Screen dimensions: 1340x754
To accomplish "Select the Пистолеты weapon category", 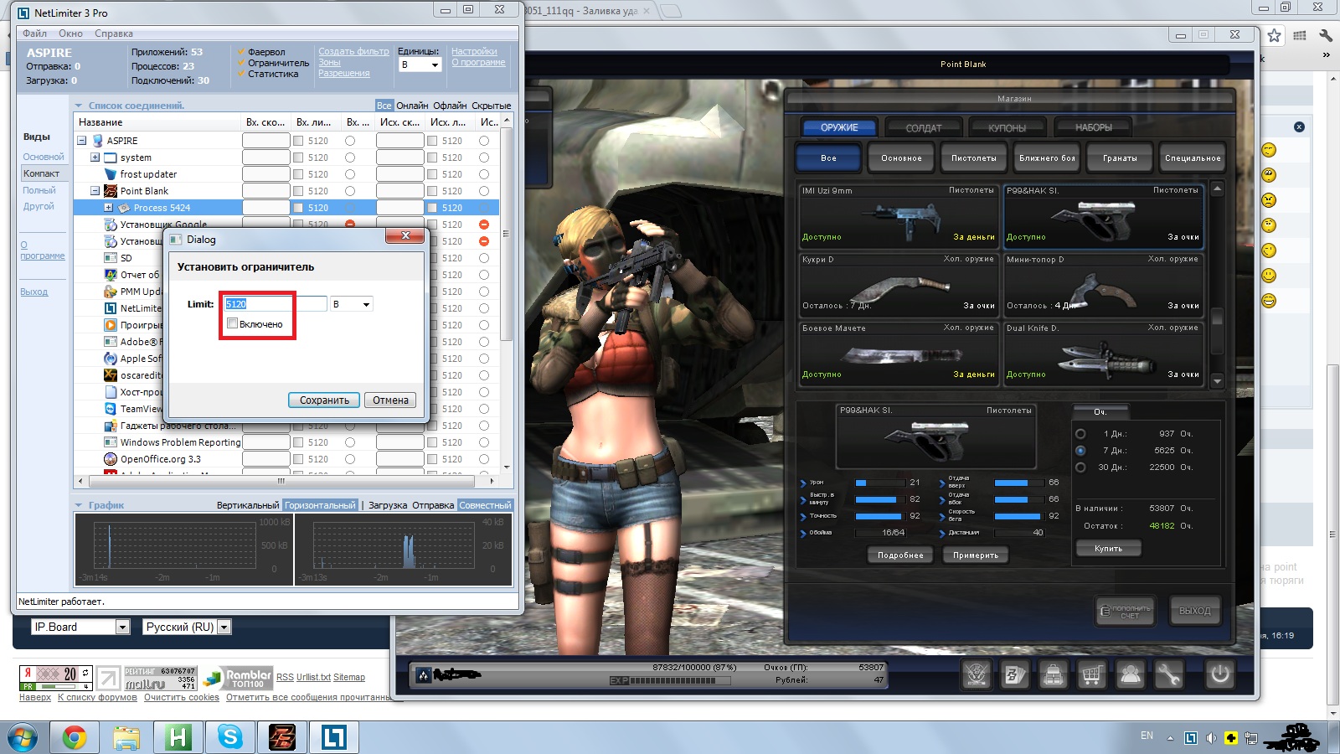I will coord(974,158).
